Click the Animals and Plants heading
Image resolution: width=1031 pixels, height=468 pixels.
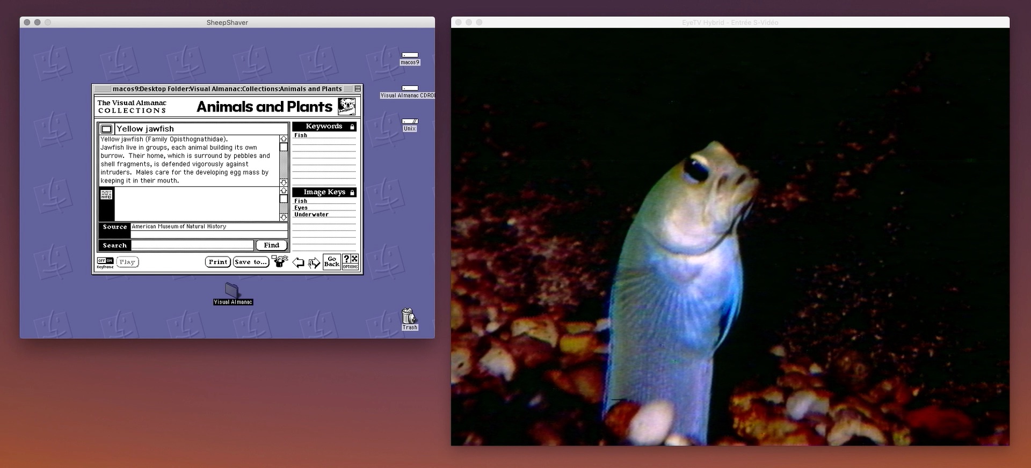pos(265,107)
